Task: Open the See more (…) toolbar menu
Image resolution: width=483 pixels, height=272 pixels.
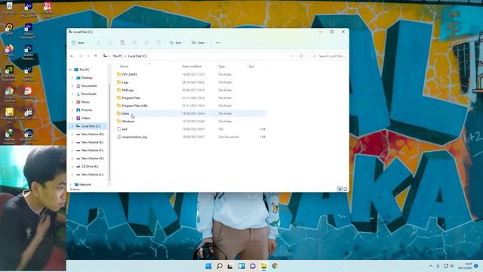Action: click(218, 42)
